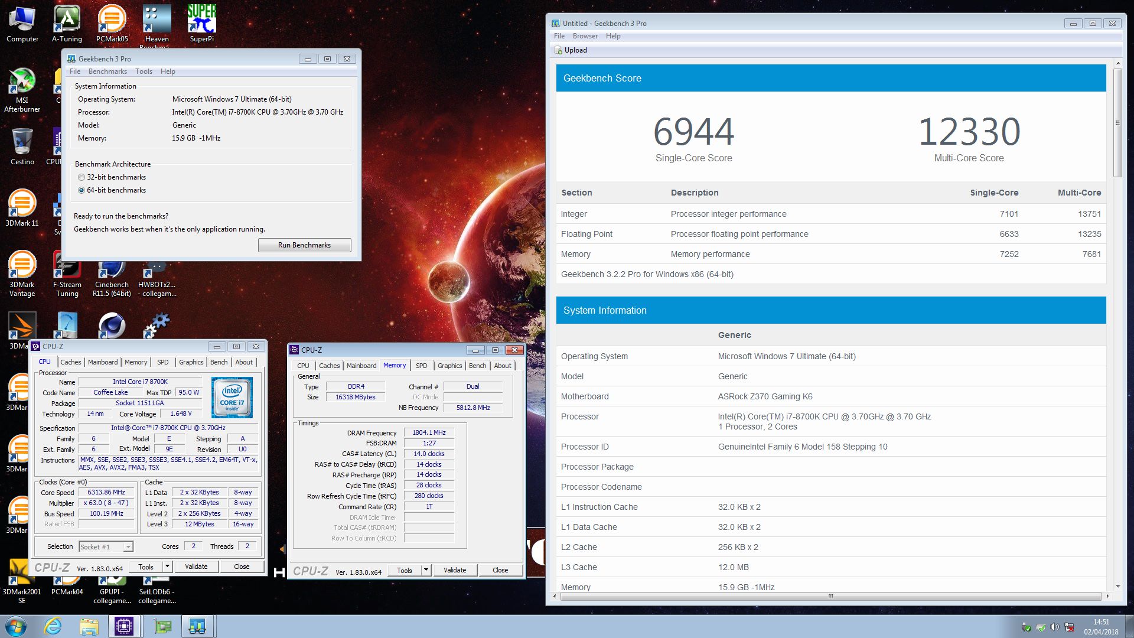Switch to CPU-Z taskbar button
Viewport: 1134px width, 638px height.
[125, 626]
